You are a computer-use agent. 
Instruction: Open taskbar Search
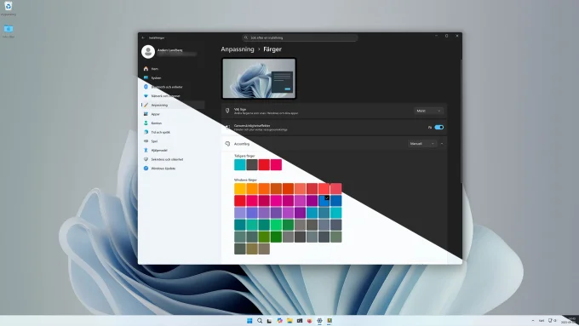pyautogui.click(x=260, y=320)
